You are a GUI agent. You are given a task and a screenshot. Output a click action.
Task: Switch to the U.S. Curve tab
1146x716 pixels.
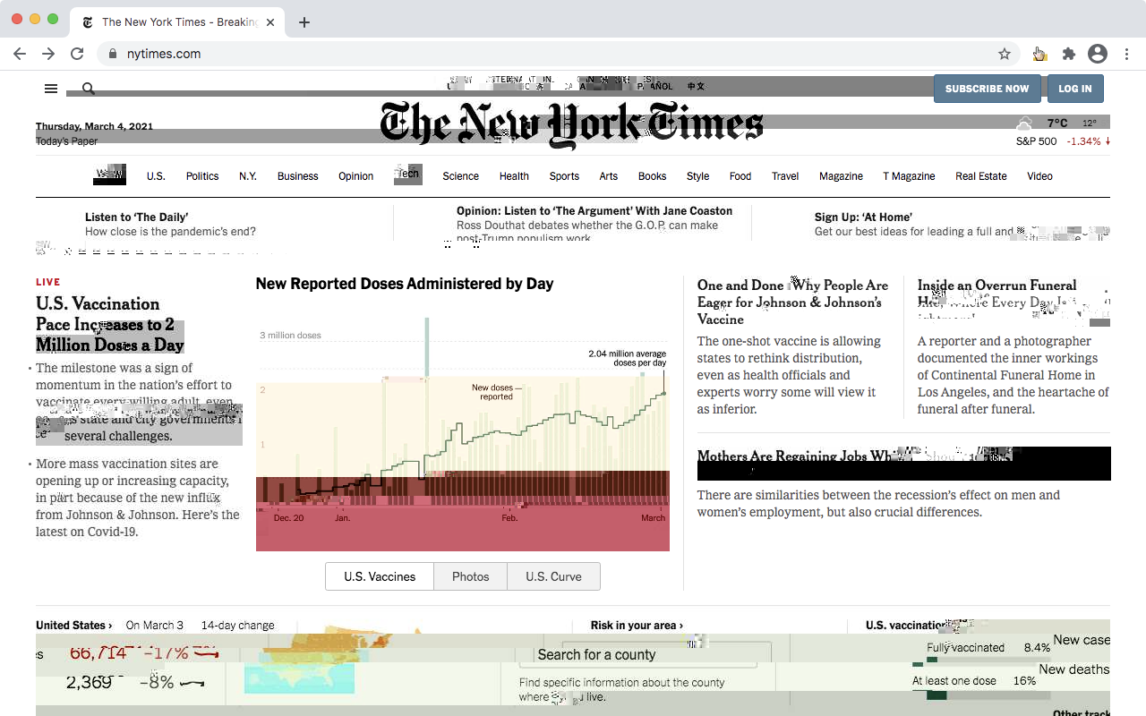pyautogui.click(x=554, y=576)
